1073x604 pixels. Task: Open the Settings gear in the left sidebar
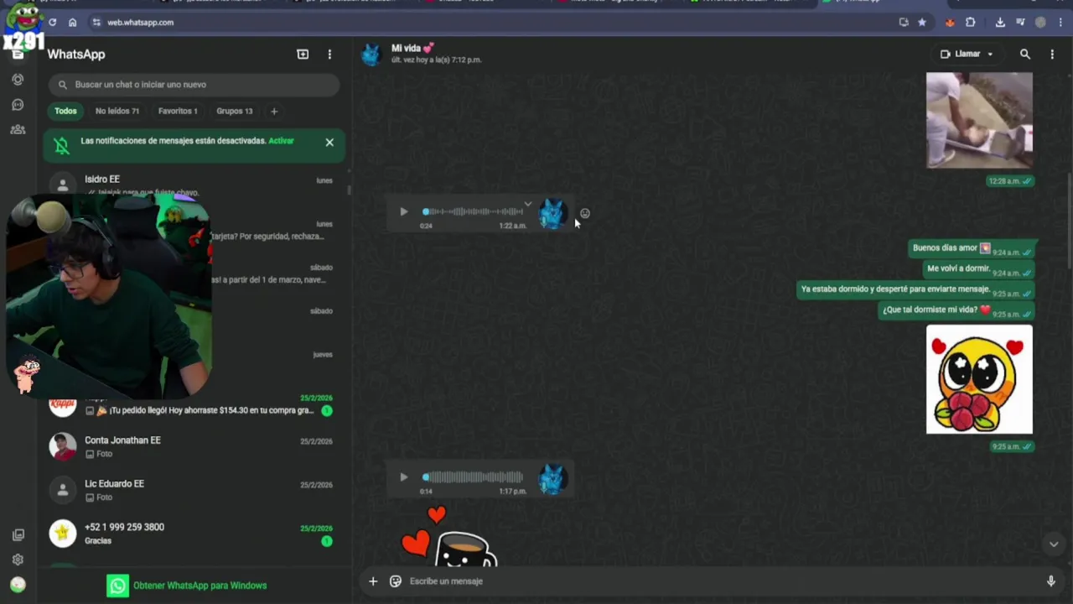18,560
